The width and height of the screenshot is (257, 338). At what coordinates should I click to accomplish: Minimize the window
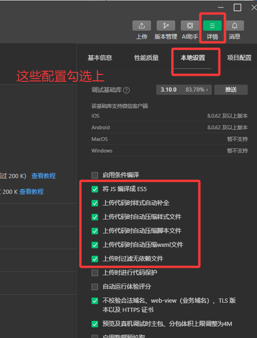coord(221,7)
